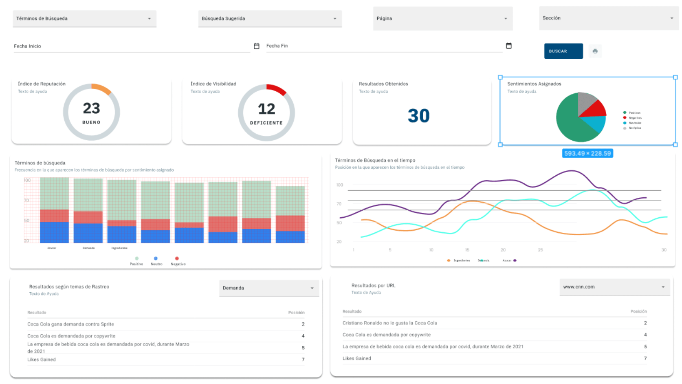Image resolution: width=682 pixels, height=384 pixels.
Task: Click 'Términos de Búsqueda en el tiempo' chart title
Action: click(375, 160)
